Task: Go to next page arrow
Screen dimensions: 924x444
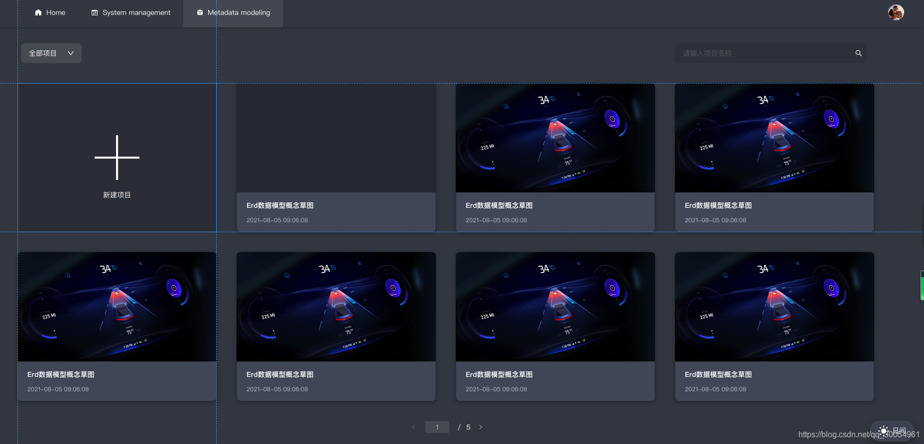Action: 481,427
